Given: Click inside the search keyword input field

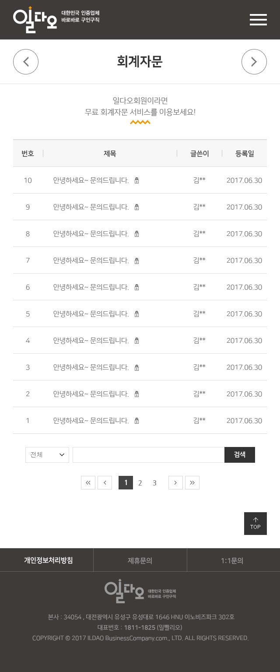Looking at the screenshot, I should coord(149,454).
